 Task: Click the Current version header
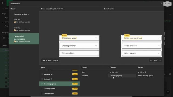109,9
